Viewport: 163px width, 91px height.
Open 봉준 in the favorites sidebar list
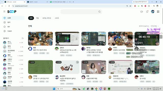coord(13,56)
